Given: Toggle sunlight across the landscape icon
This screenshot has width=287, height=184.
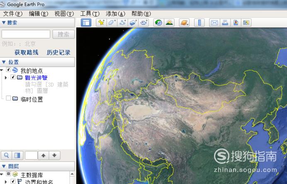Looking at the screenshot, I should tap(169, 23).
